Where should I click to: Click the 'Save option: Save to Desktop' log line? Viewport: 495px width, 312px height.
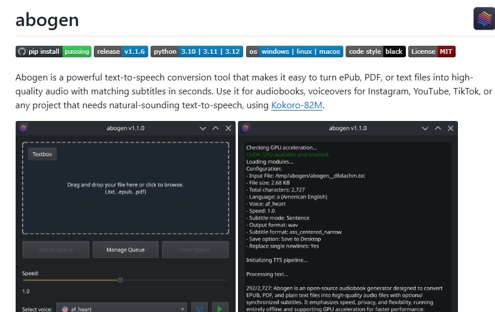(x=284, y=239)
